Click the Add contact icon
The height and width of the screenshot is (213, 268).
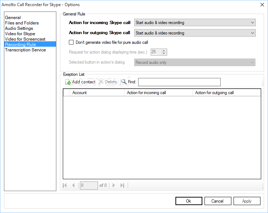[x=68, y=82]
